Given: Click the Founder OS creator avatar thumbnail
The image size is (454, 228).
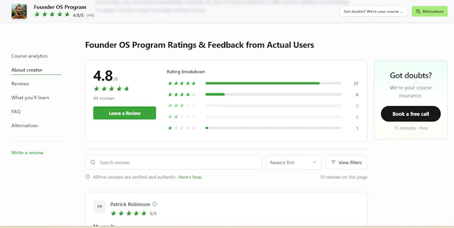Looking at the screenshot, I should click(19, 11).
